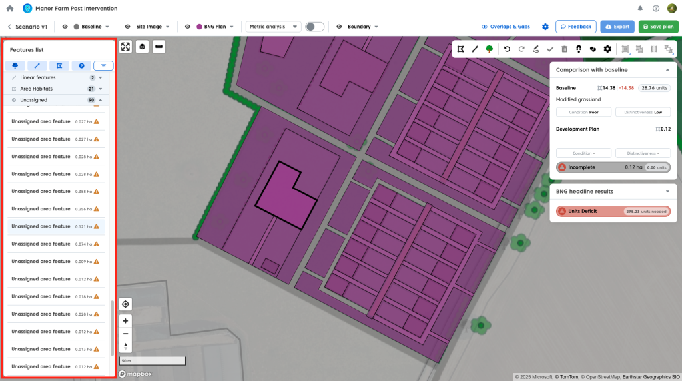Toggle the Metric analysis switch

pos(314,27)
